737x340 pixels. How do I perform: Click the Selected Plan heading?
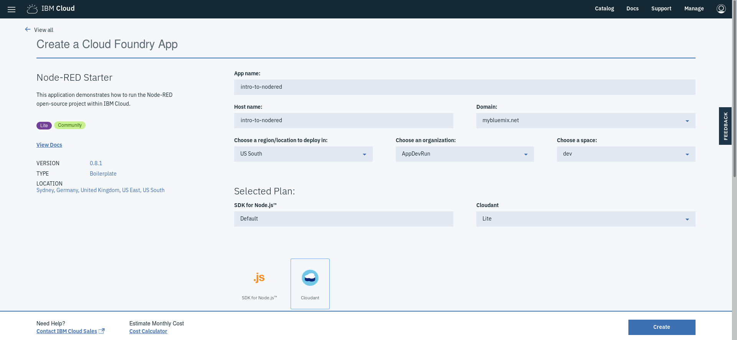[x=264, y=191]
